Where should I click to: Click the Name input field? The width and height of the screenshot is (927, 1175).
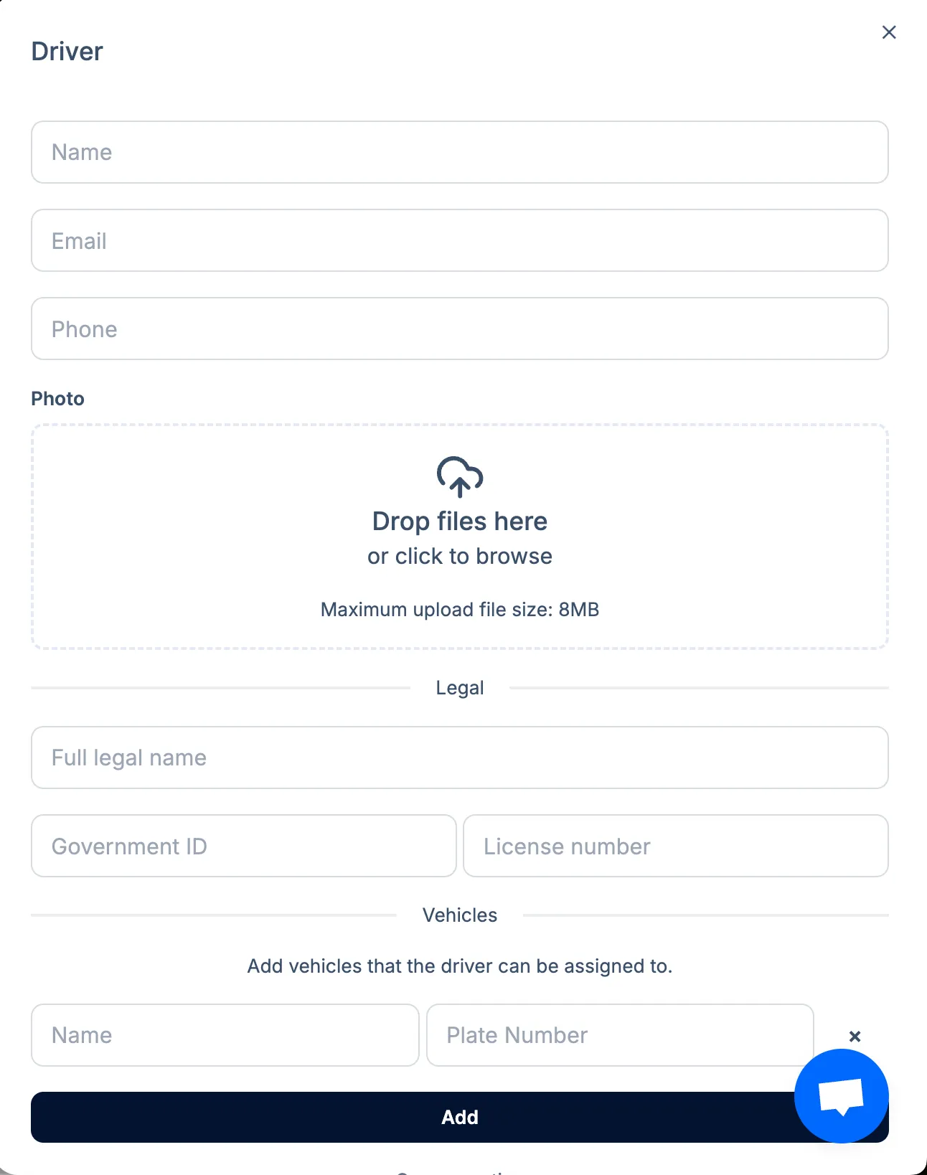point(459,152)
